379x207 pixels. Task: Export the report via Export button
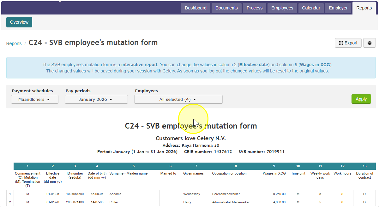coord(348,43)
